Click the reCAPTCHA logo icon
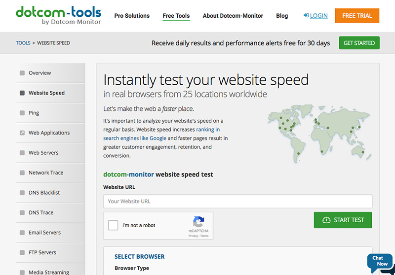 click(198, 222)
